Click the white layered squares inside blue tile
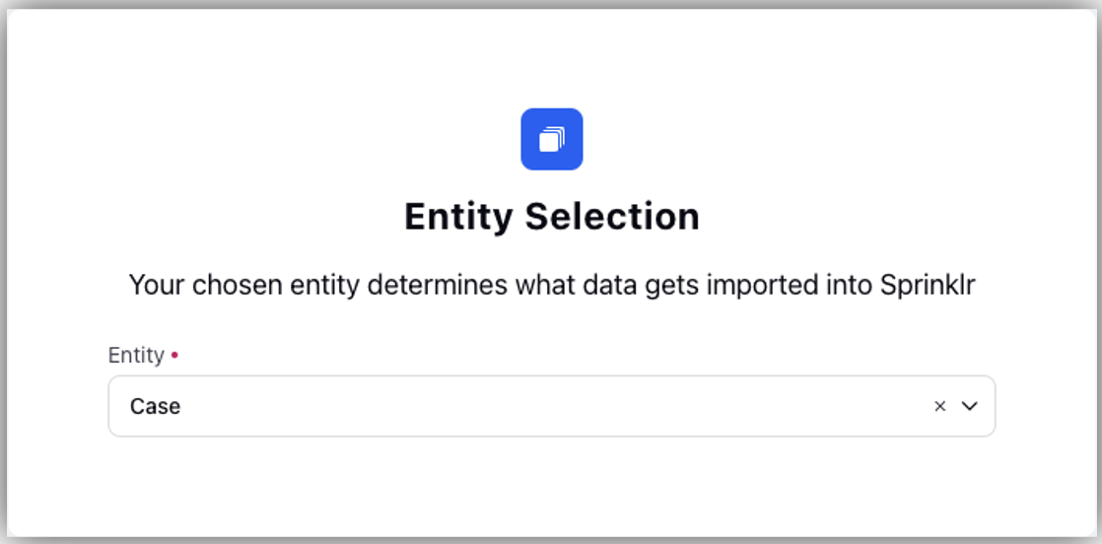Viewport: 1102px width, 544px height. pyautogui.click(x=552, y=139)
